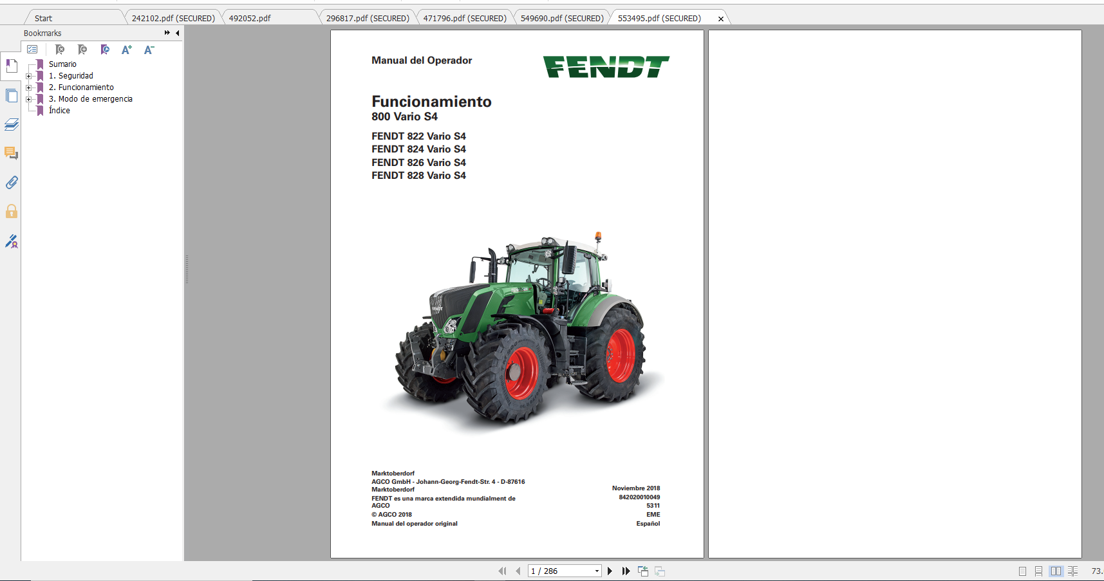Switch to the Start tab

43,18
